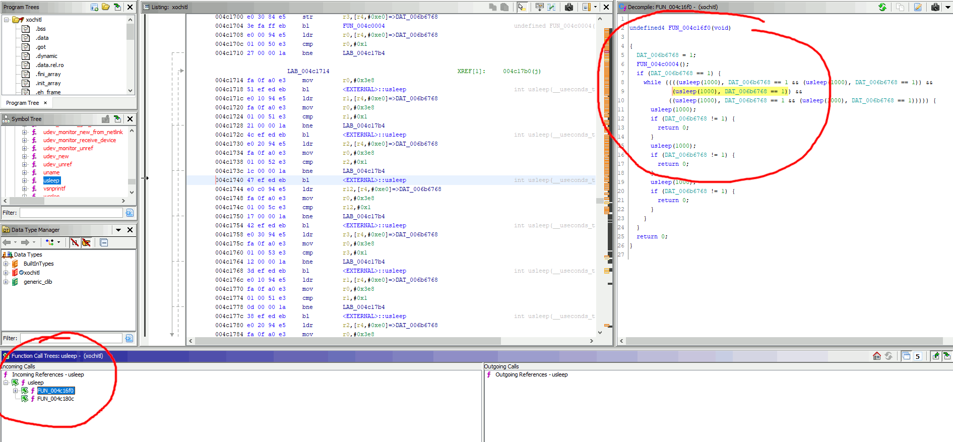This screenshot has width=953, height=442.
Task: Open the Listing margin options icon
Action: click(x=587, y=7)
